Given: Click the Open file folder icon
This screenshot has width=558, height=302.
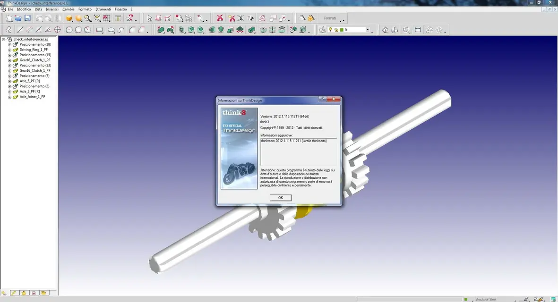Looking at the screenshot, I should (18, 18).
